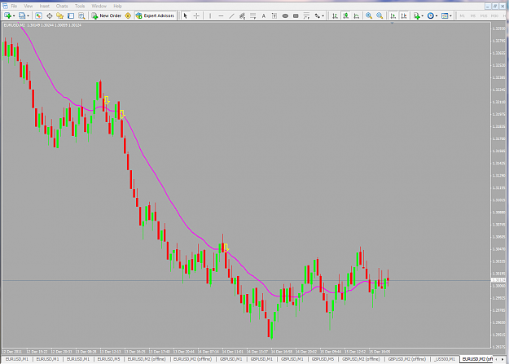Expand the Indicators dropdown arrow
The image size is (509, 364).
click(423, 16)
